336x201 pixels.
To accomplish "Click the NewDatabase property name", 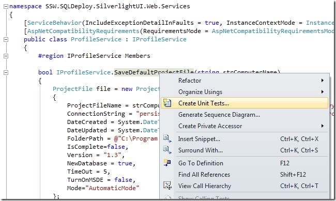I will pos(87,163).
